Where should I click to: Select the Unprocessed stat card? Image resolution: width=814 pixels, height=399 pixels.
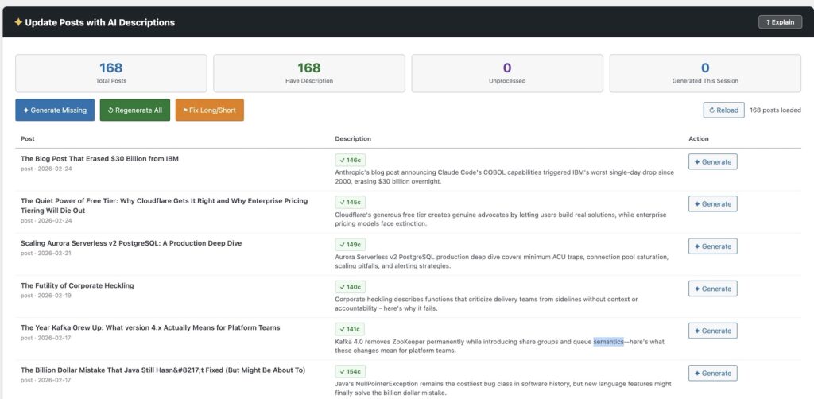(x=507, y=73)
